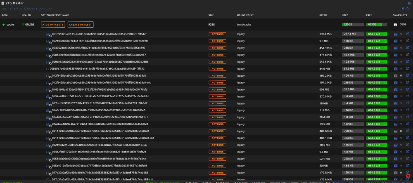Click the cache pool 693GB free bar
Screen dimensions: 413x183
coord(377,24)
